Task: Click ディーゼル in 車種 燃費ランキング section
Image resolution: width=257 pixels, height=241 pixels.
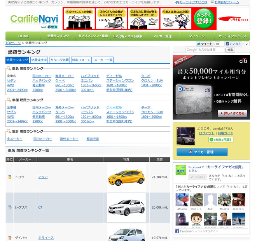Action: tap(114, 107)
